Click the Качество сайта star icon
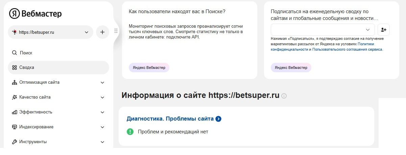406x155 pixels. 14,97
